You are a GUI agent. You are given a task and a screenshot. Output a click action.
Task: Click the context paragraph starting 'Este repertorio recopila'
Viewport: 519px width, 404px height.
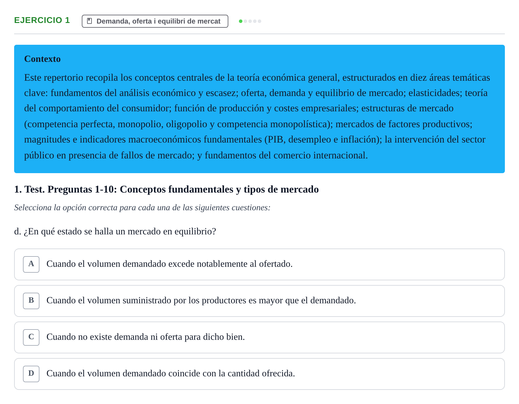257,116
